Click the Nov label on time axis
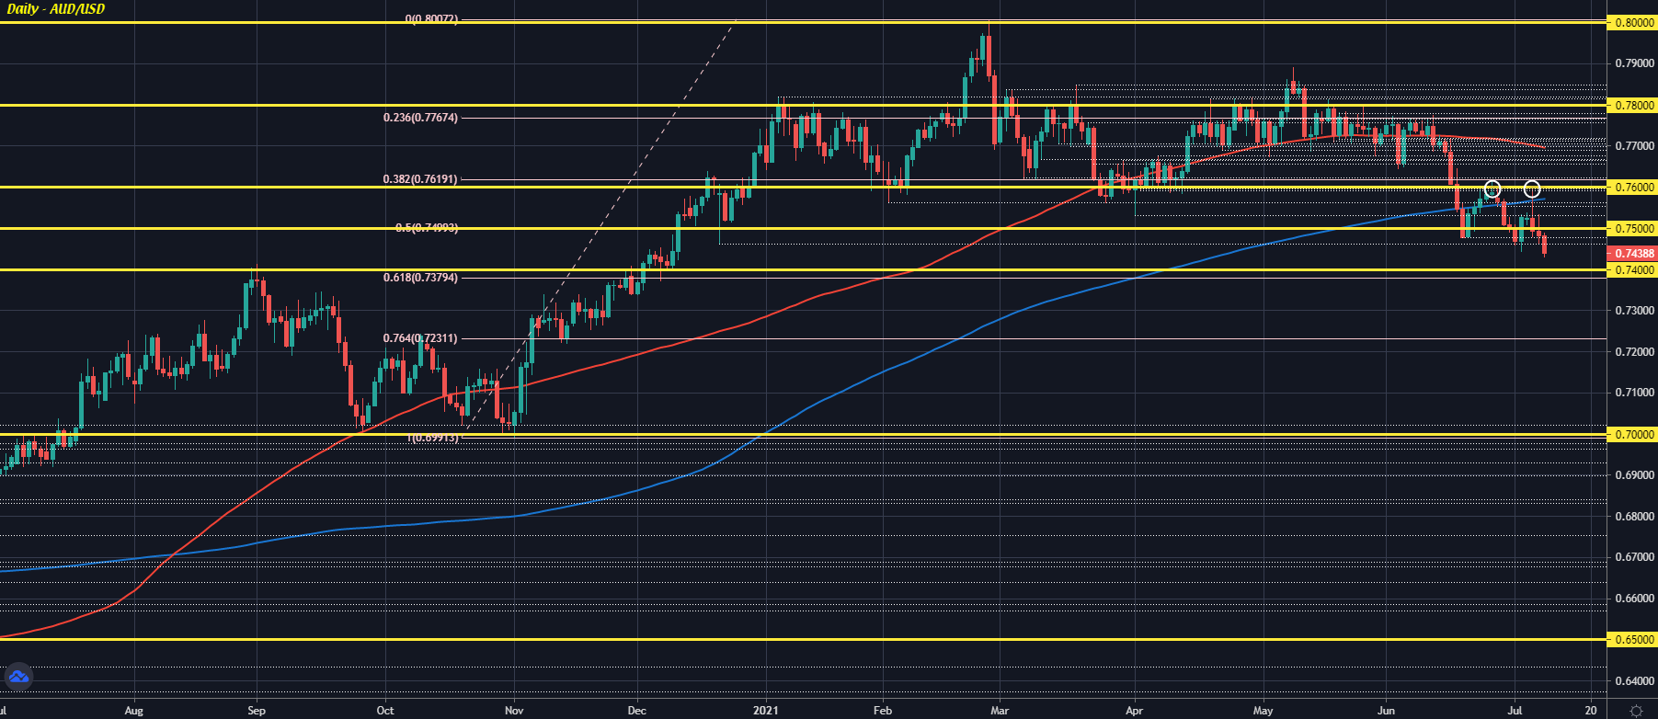 tap(514, 710)
